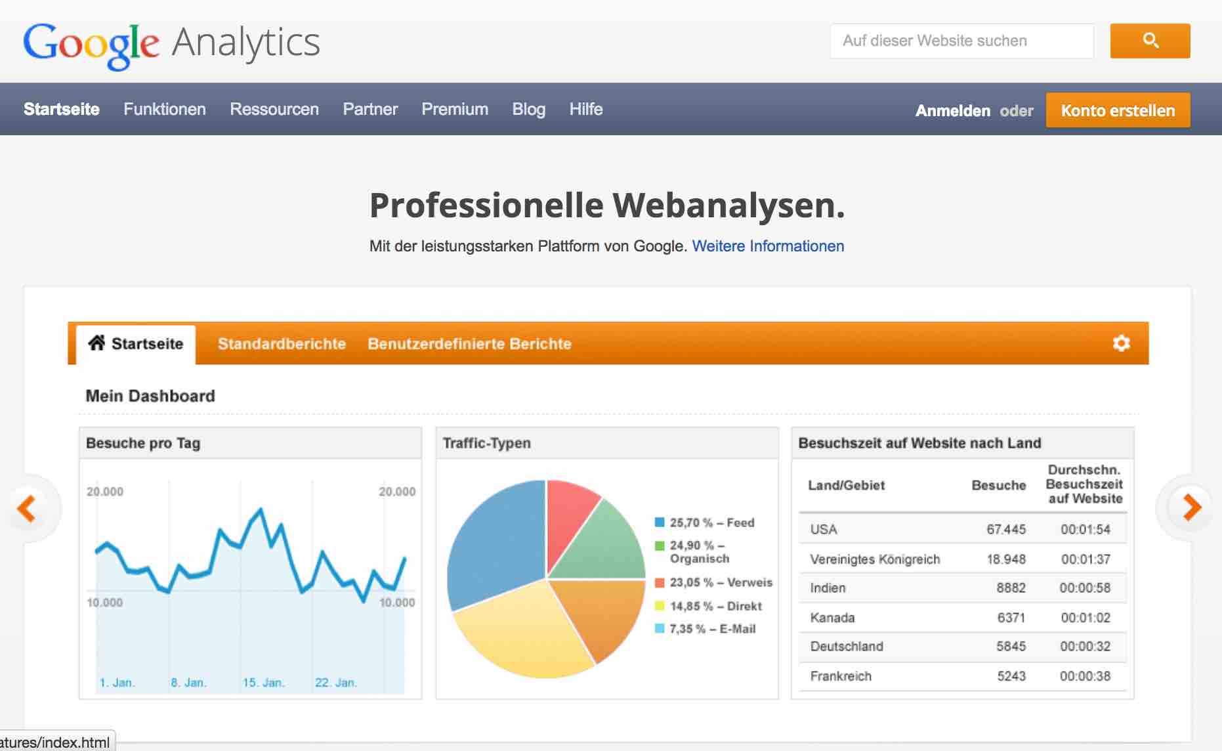Click the Anmelden link
Viewport: 1222px width, 751px height.
(x=954, y=111)
